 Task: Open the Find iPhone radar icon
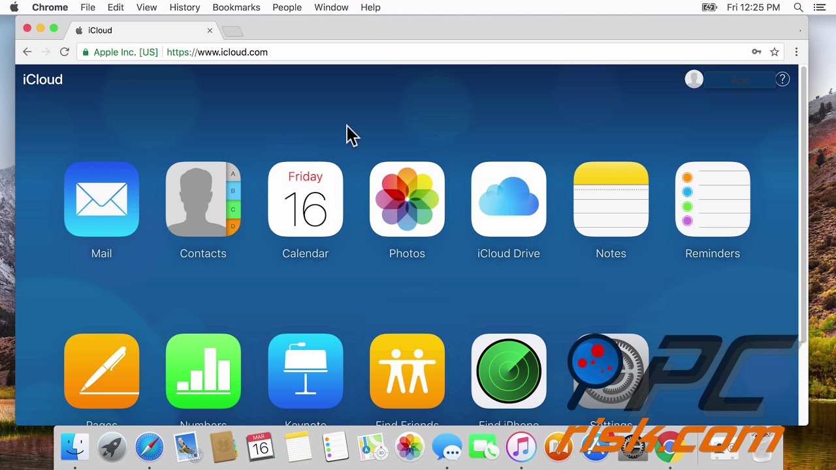coord(509,371)
